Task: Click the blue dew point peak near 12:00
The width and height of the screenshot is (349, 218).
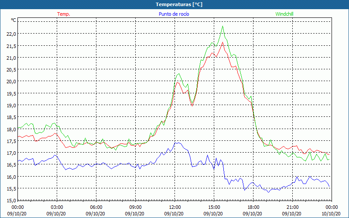Action: [x=177, y=143]
